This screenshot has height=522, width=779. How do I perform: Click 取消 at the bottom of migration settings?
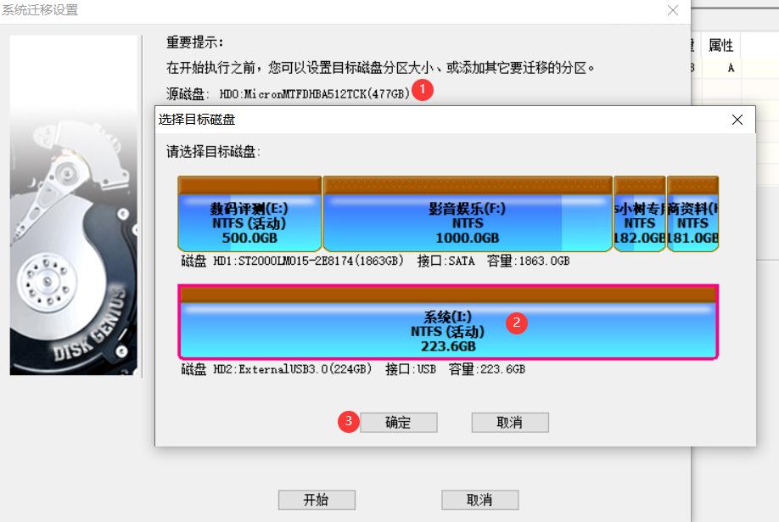click(479, 499)
